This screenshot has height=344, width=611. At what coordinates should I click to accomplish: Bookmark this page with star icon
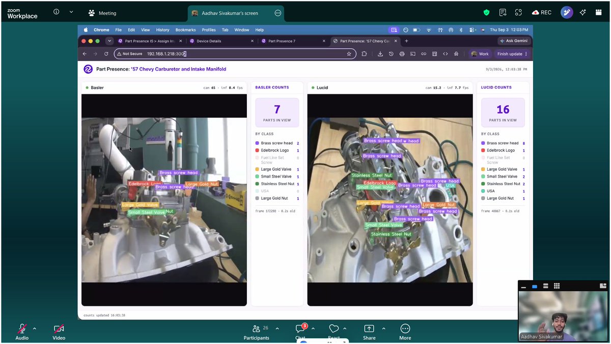[x=349, y=54]
